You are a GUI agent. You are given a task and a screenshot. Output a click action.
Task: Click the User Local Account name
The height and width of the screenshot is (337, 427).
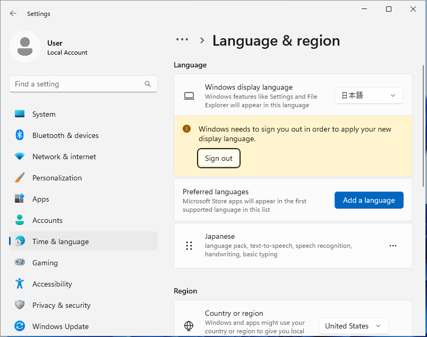[x=67, y=48]
